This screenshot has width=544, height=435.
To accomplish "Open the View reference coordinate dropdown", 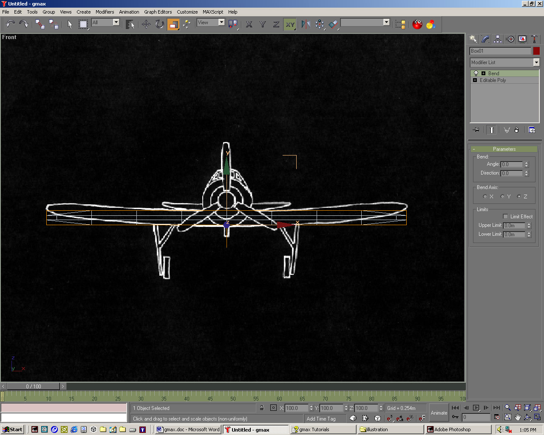I will click(221, 23).
